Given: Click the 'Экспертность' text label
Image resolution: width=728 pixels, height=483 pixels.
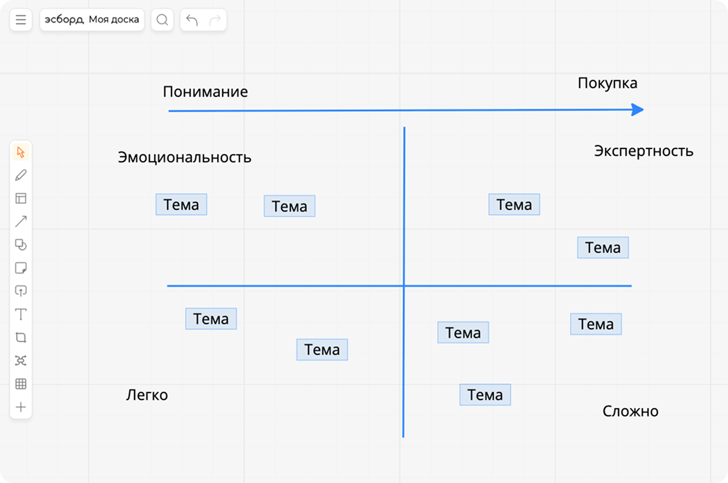Looking at the screenshot, I should click(643, 151).
